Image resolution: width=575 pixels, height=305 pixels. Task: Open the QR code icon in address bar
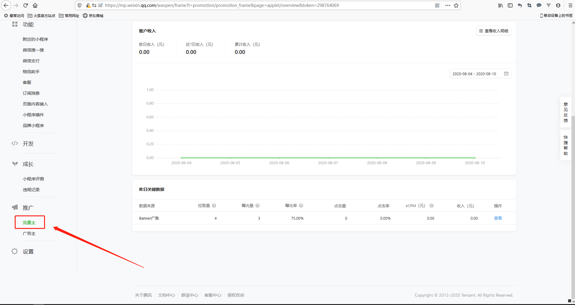point(437,5)
